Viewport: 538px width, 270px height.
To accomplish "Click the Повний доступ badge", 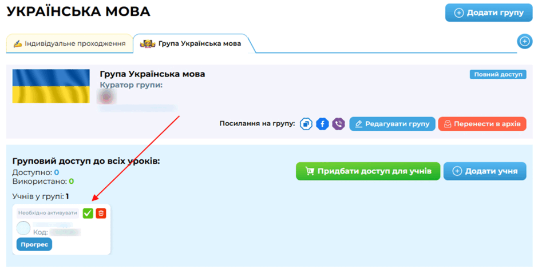I will 498,75.
